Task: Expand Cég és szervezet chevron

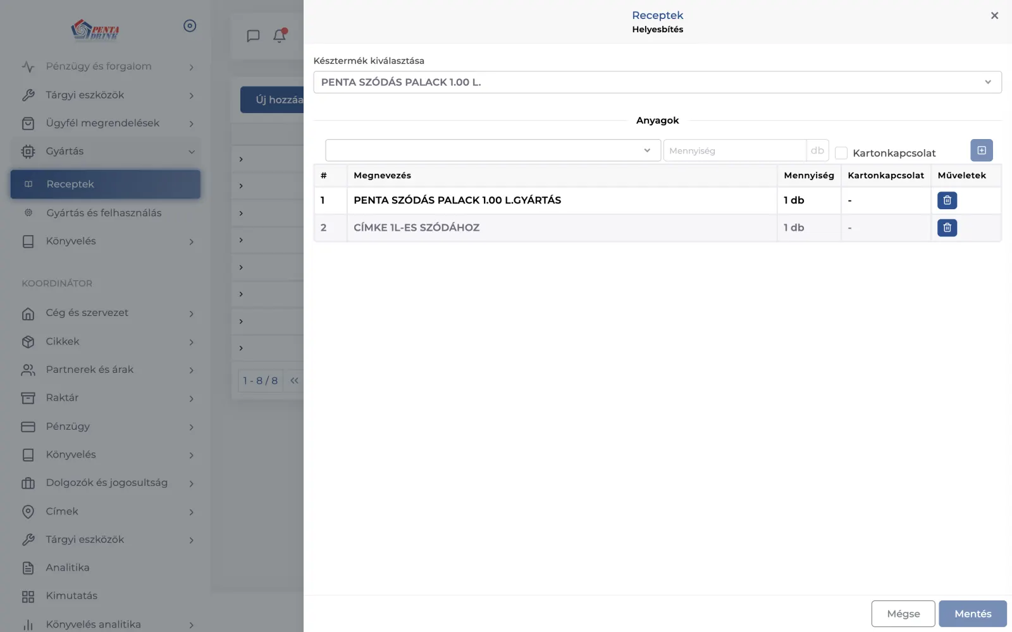Action: tap(191, 313)
